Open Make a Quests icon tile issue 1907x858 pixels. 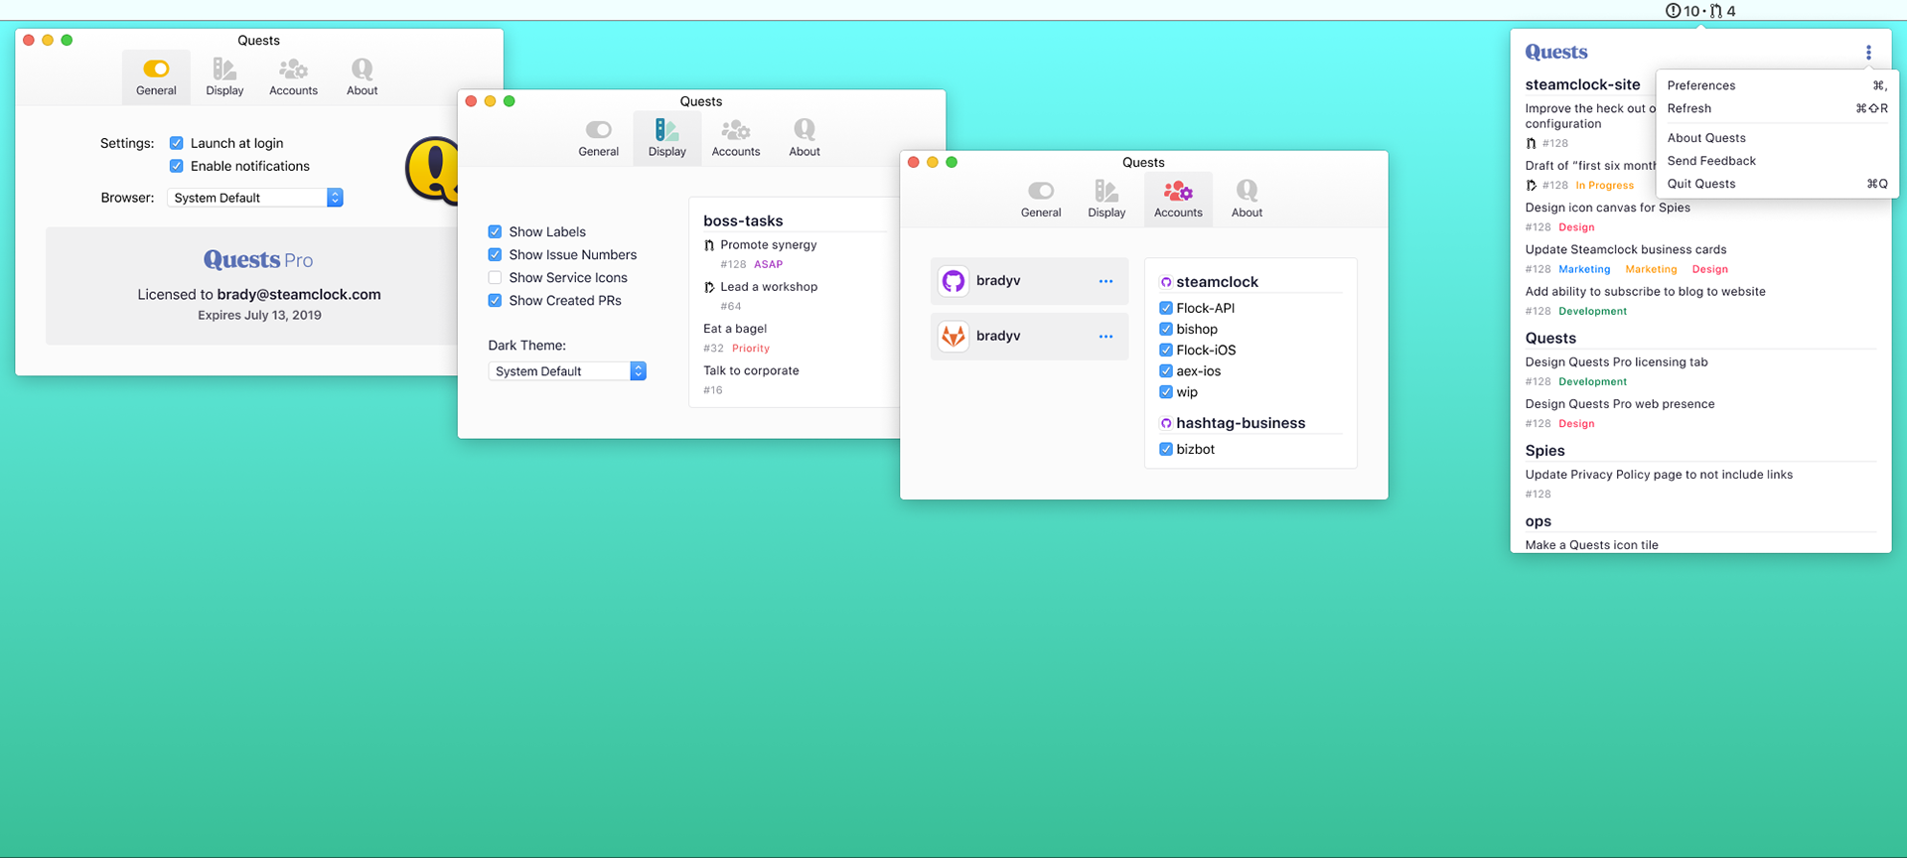[x=1591, y=544]
